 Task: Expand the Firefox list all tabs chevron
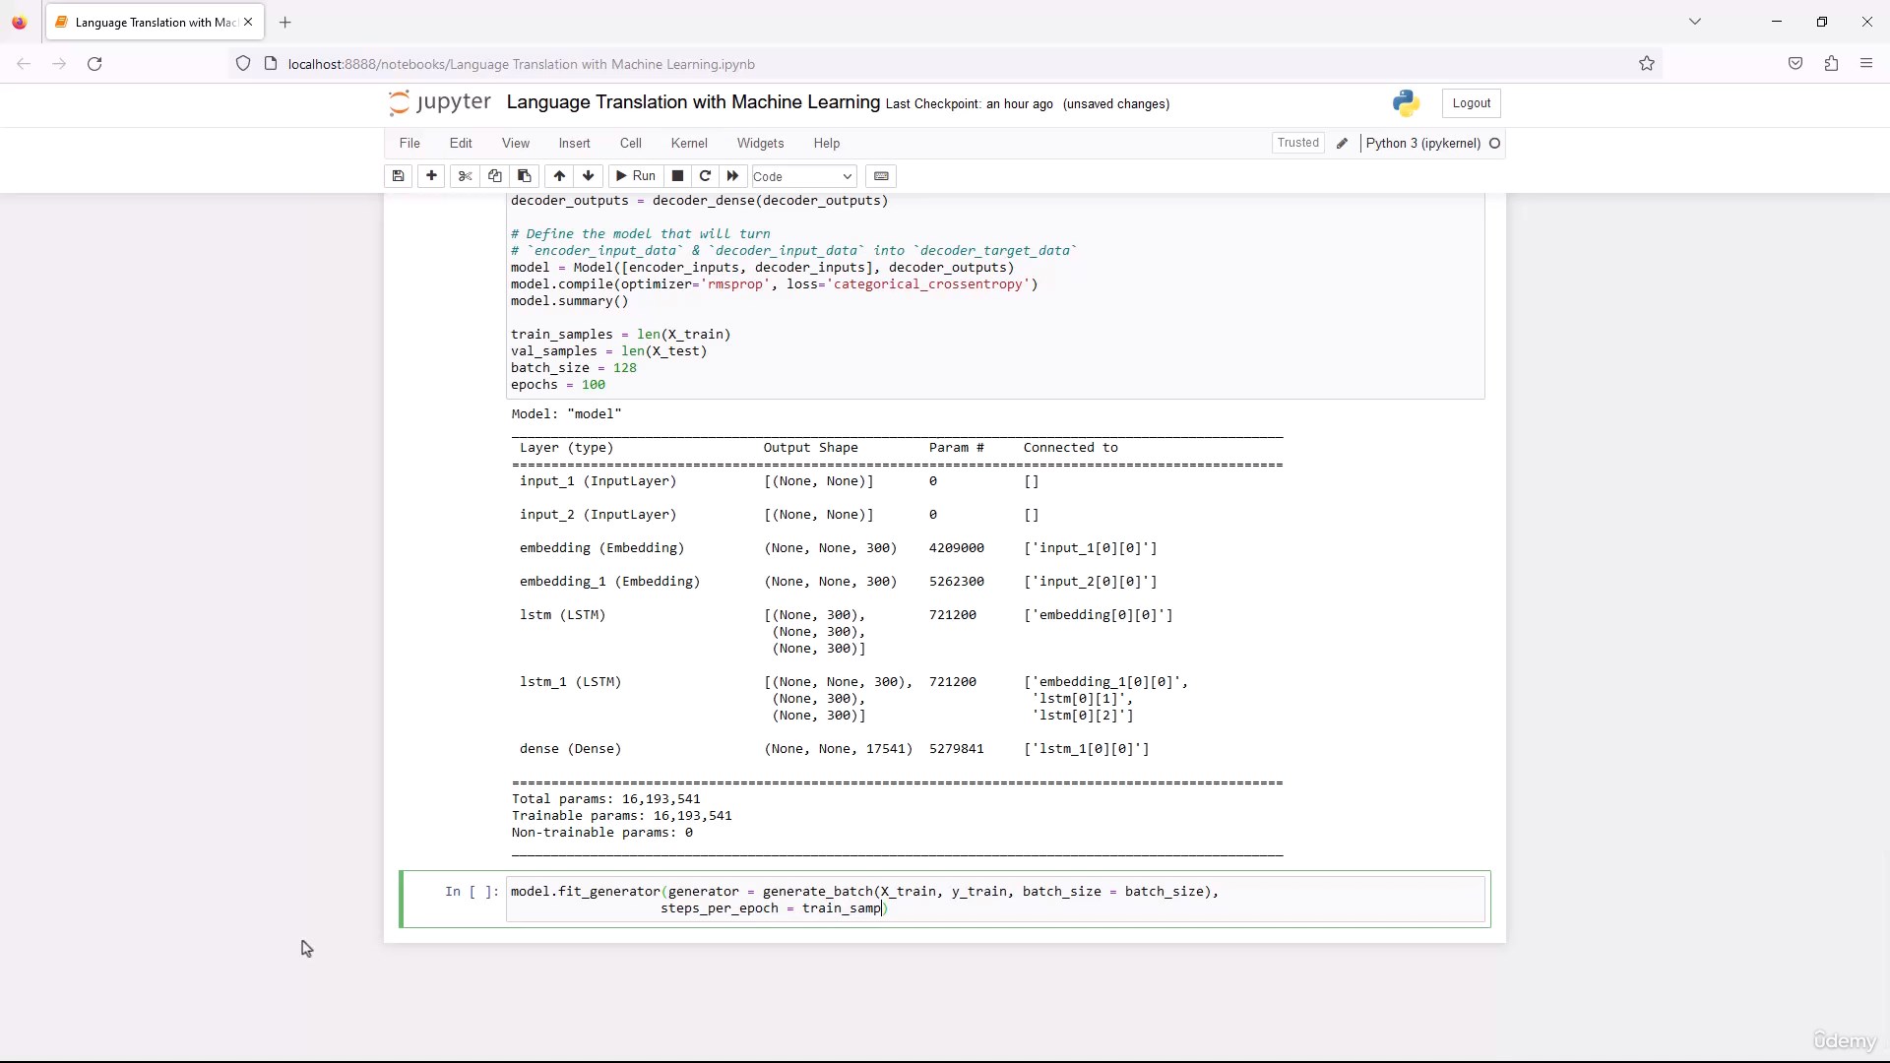point(1695,22)
